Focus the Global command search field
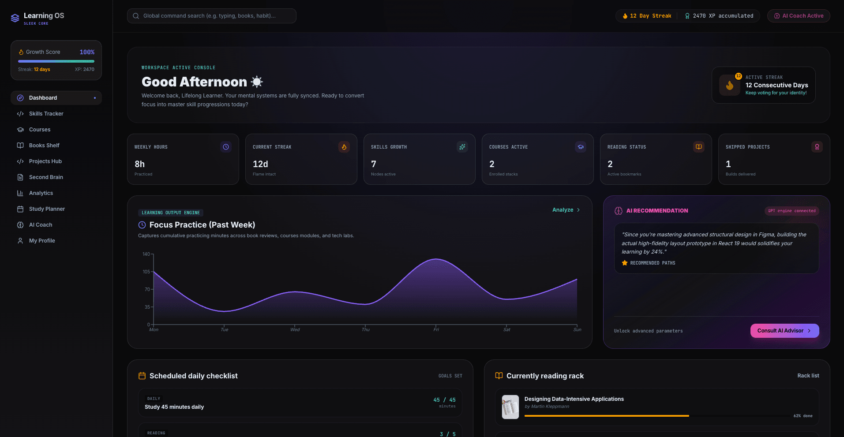Viewport: 844px width, 437px height. coord(212,16)
